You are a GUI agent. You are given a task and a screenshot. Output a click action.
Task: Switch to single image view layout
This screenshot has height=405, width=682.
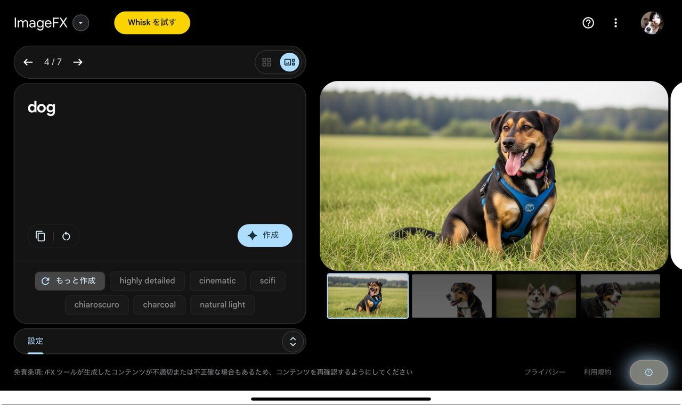pyautogui.click(x=289, y=62)
